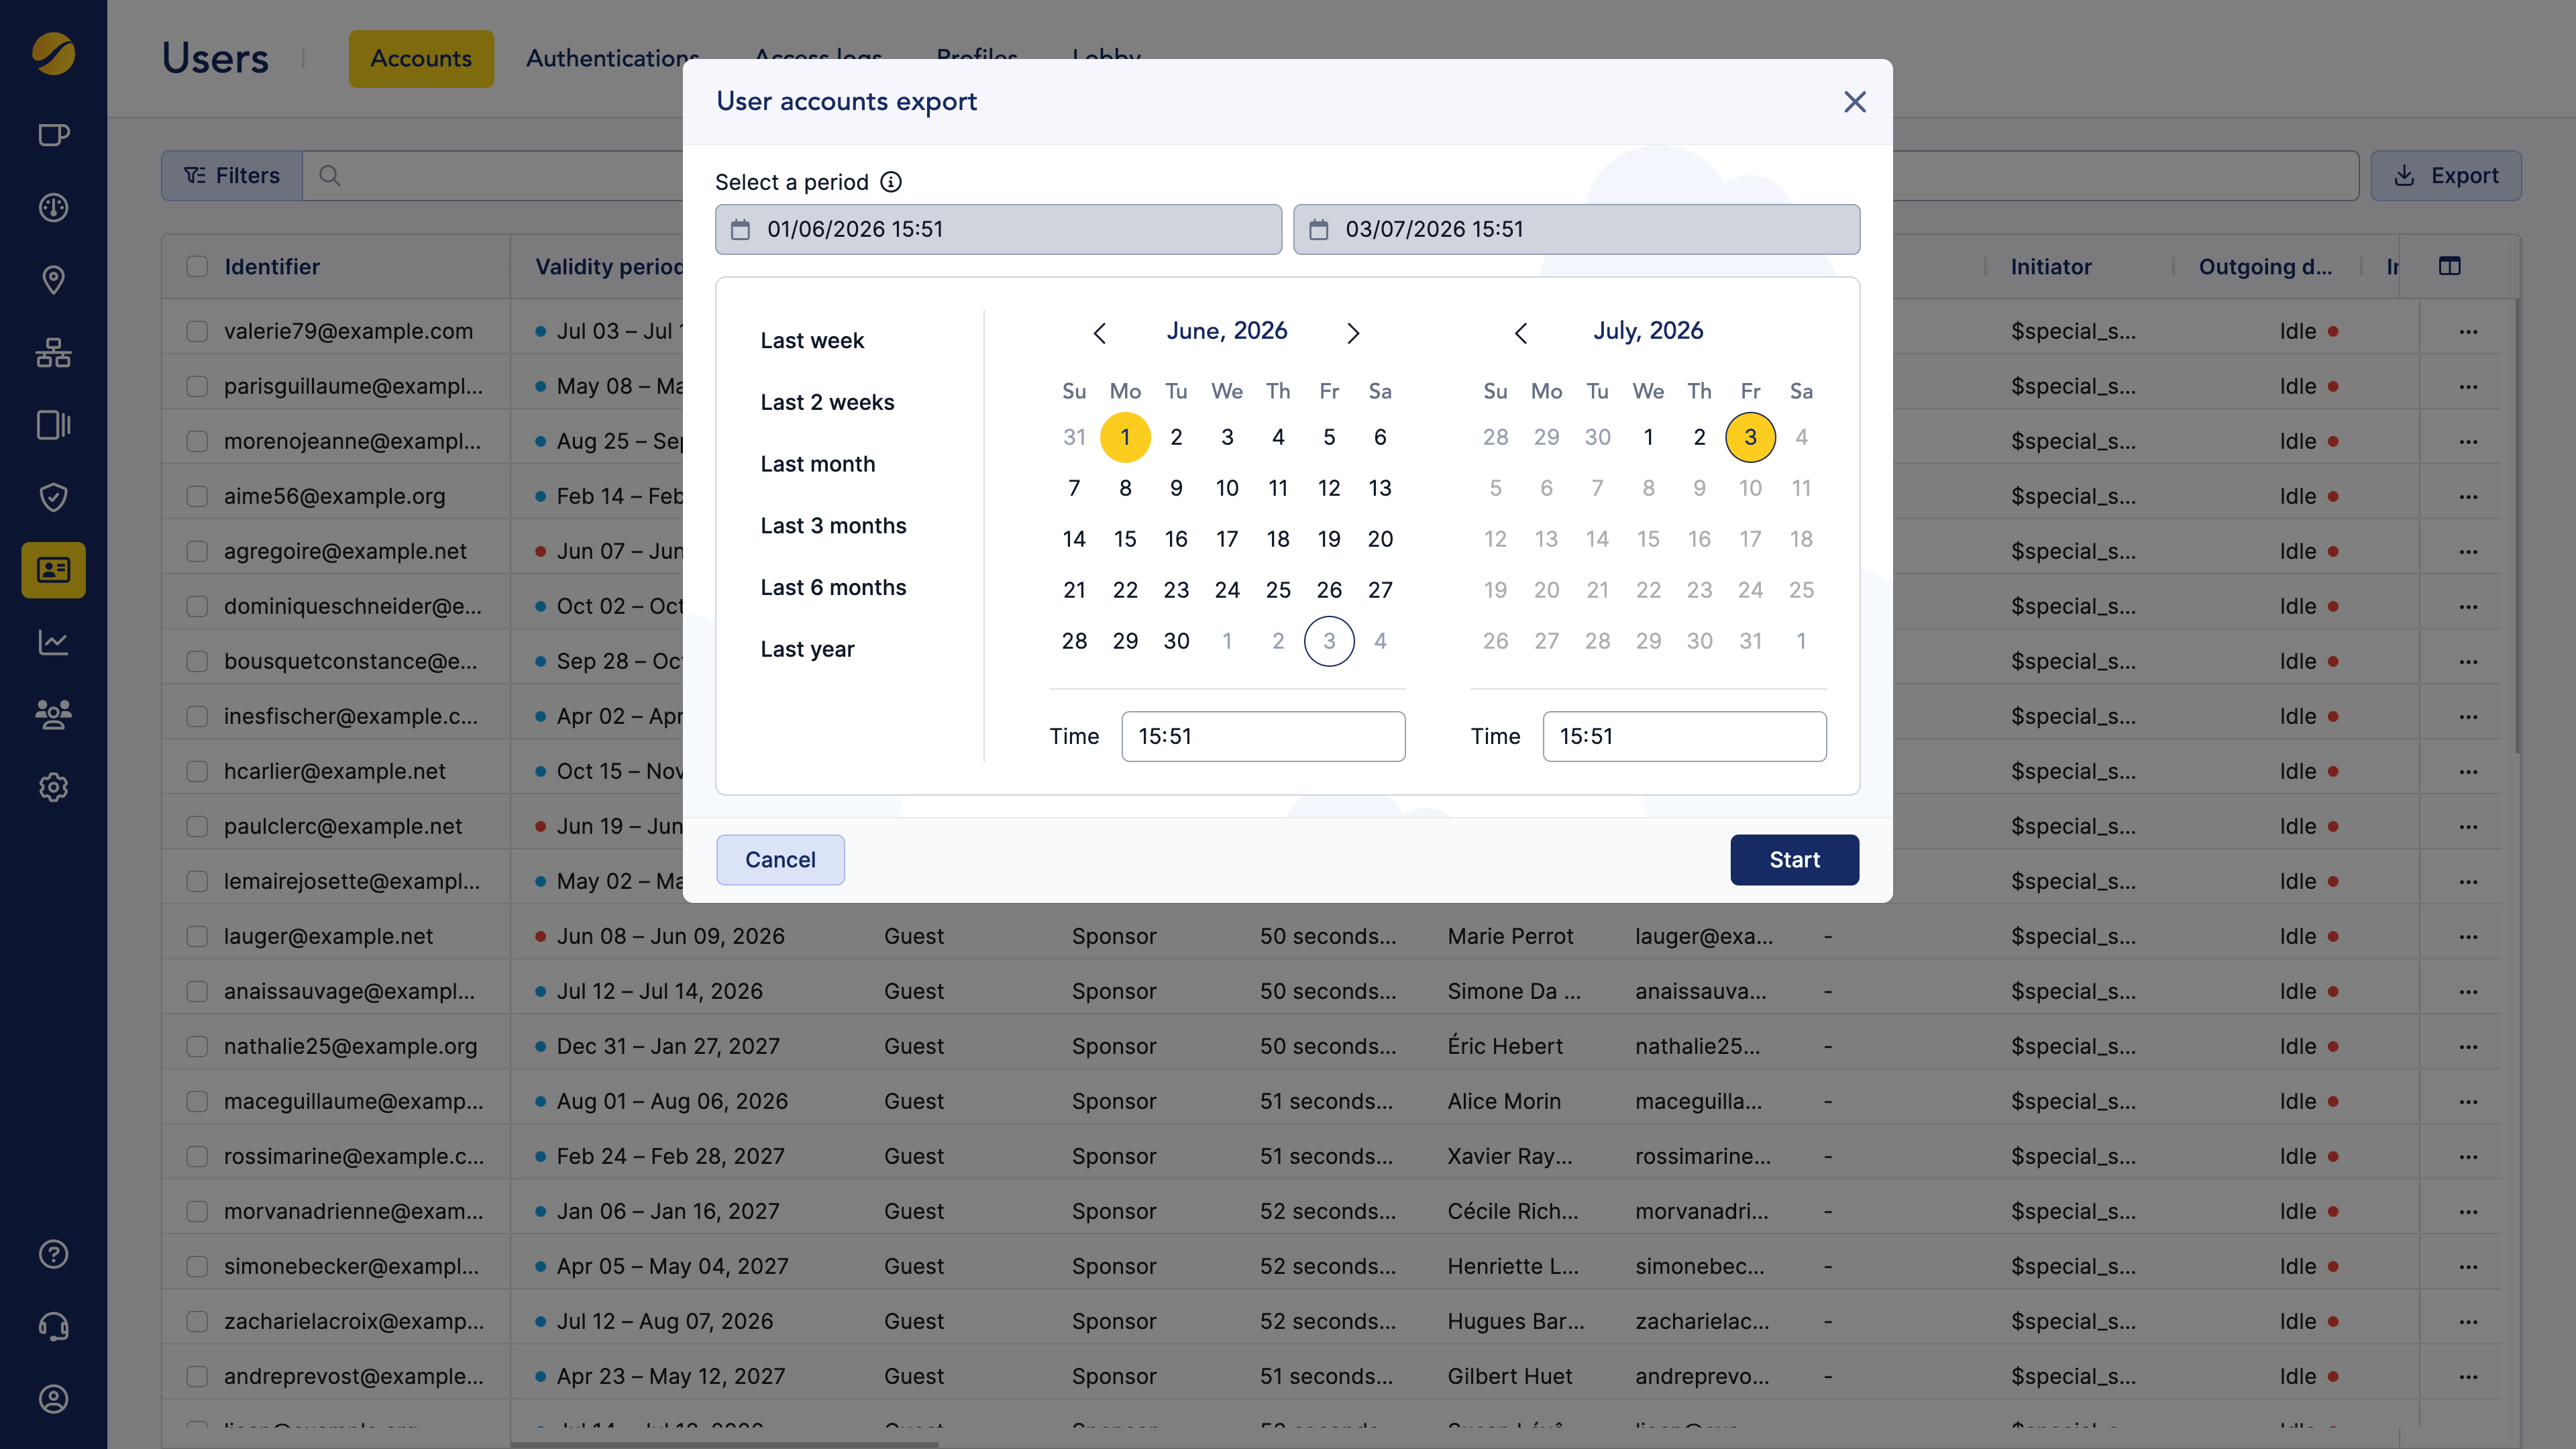Pick July 2 in the July calendar
Image resolution: width=2576 pixels, height=1449 pixels.
click(1699, 437)
